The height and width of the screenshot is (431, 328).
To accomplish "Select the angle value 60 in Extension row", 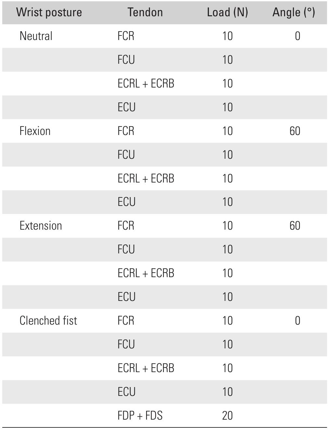I will [x=295, y=226].
